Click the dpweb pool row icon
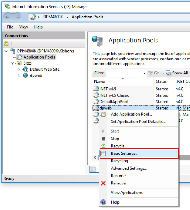190x210 pixels. pos(96,108)
